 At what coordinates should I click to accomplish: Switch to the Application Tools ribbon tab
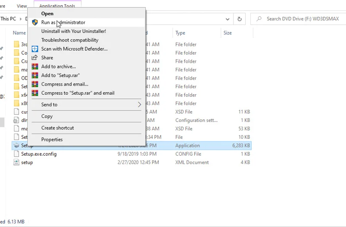point(57,6)
